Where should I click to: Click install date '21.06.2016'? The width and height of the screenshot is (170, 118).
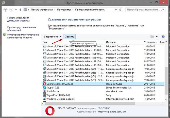tap(149, 65)
